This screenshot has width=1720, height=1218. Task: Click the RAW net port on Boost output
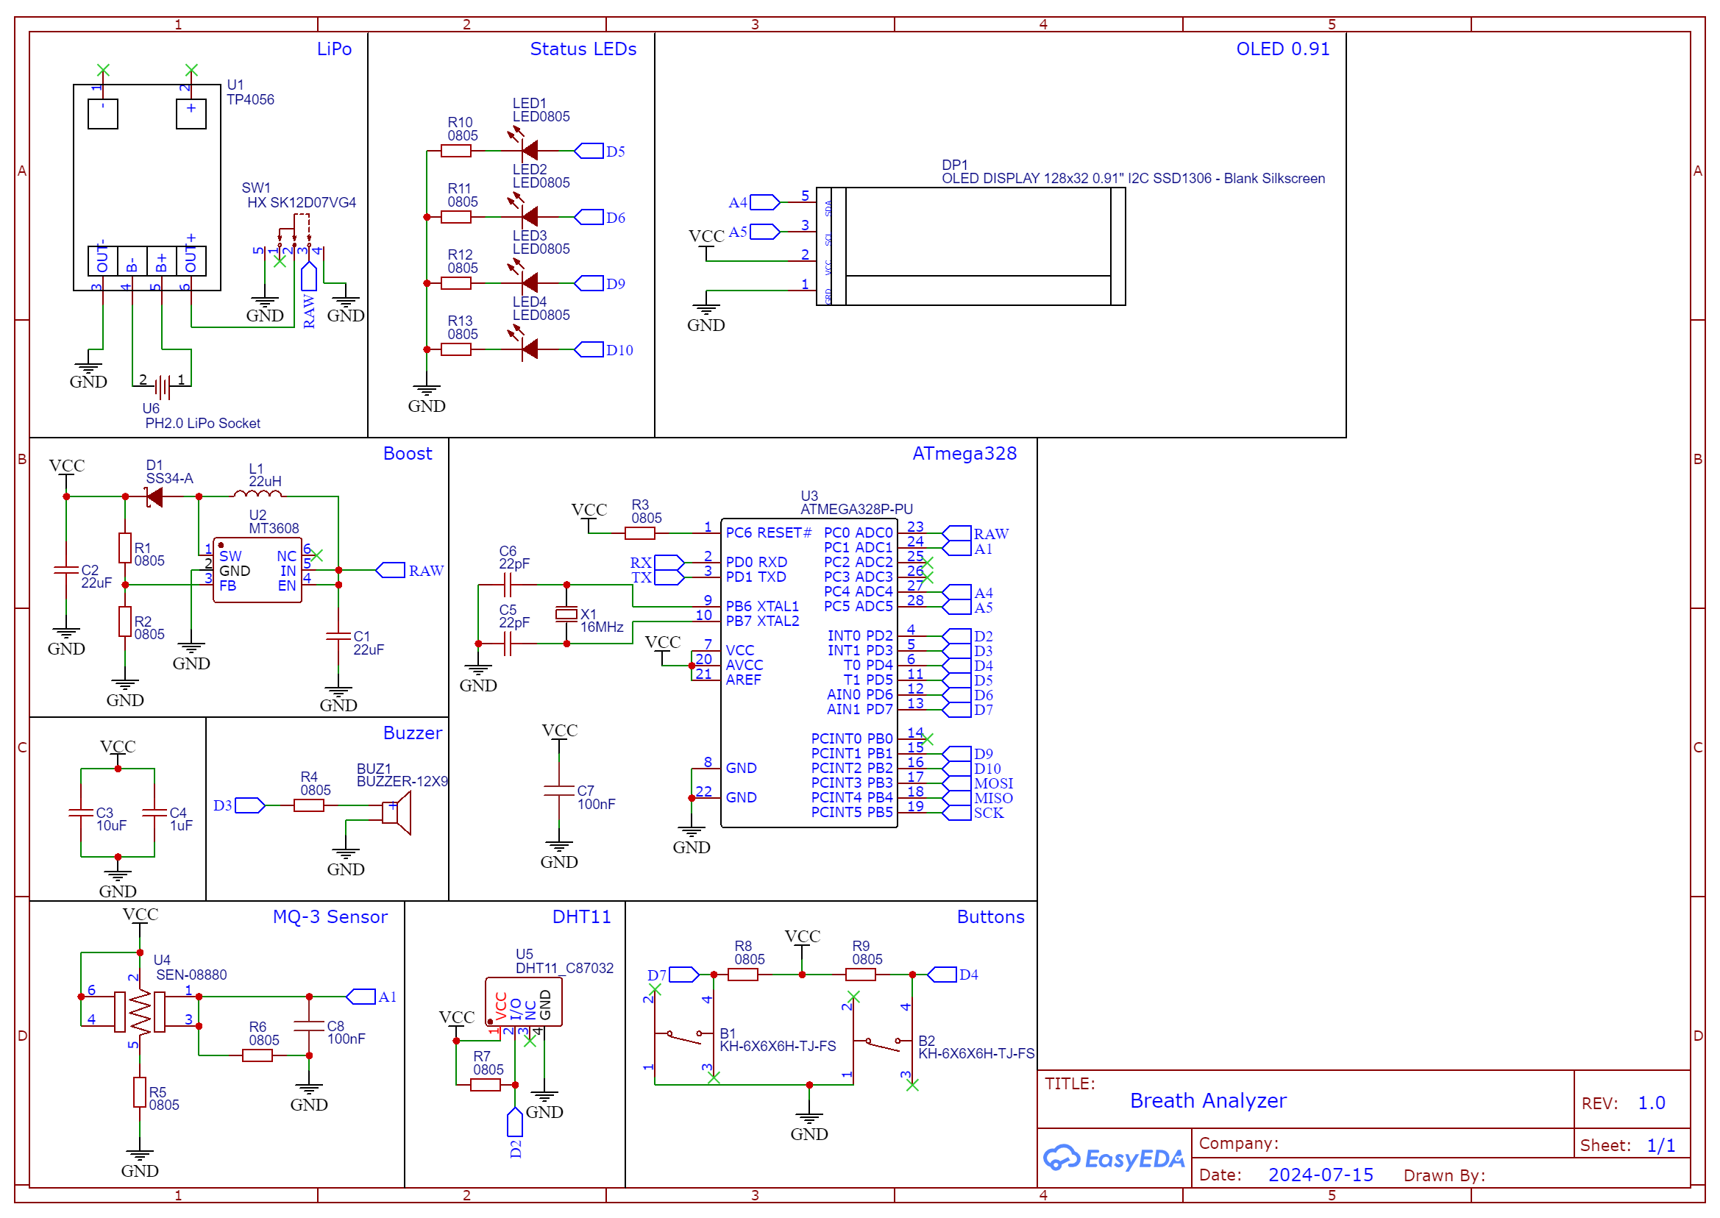pyautogui.click(x=391, y=571)
